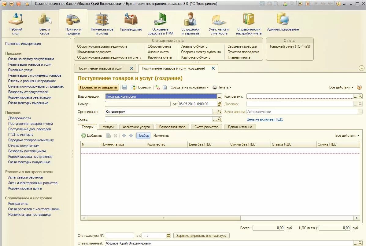366x246 pixels.
Task: Open Вид операции selection ellipsis
Action: 220,96
